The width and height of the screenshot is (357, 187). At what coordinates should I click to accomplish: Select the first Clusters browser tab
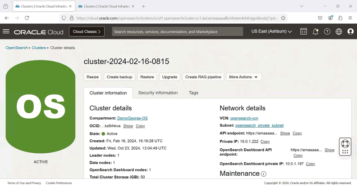[x=43, y=6]
